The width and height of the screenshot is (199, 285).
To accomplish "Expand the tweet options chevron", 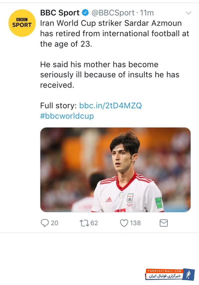I will [x=188, y=13].
